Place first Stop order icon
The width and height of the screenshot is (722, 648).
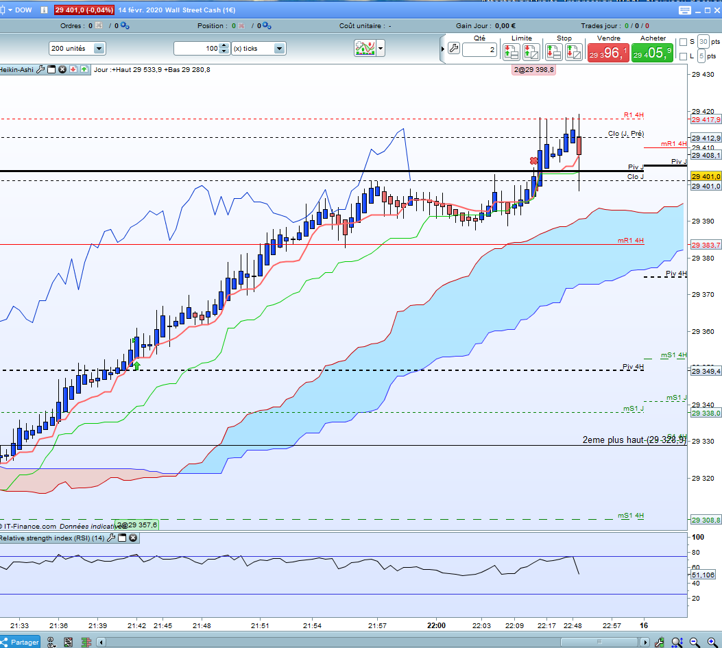553,51
